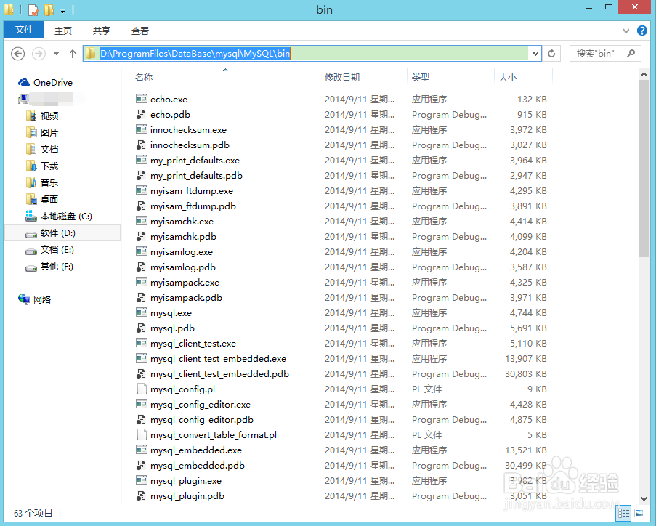This screenshot has width=656, height=526.
Task: Expand the address bar history dropdown
Action: click(x=535, y=54)
